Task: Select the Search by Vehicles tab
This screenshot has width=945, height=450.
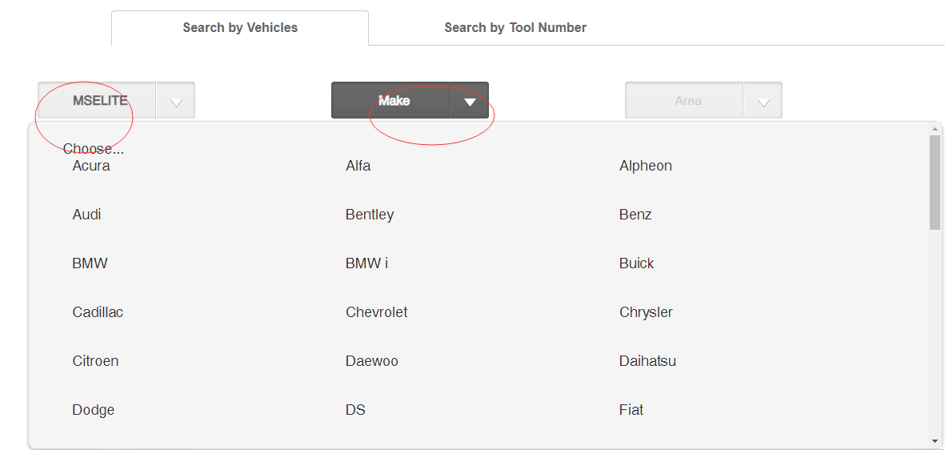Action: [240, 28]
